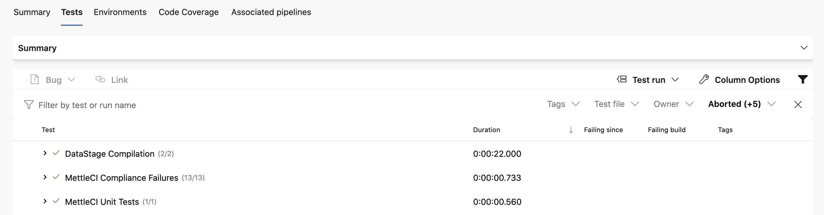Click the Bug document icon

pyautogui.click(x=35, y=79)
